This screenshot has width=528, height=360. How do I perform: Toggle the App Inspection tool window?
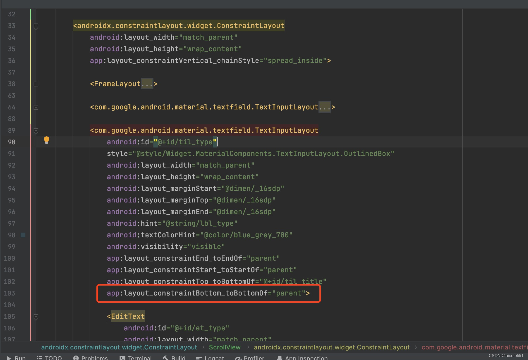click(x=302, y=358)
